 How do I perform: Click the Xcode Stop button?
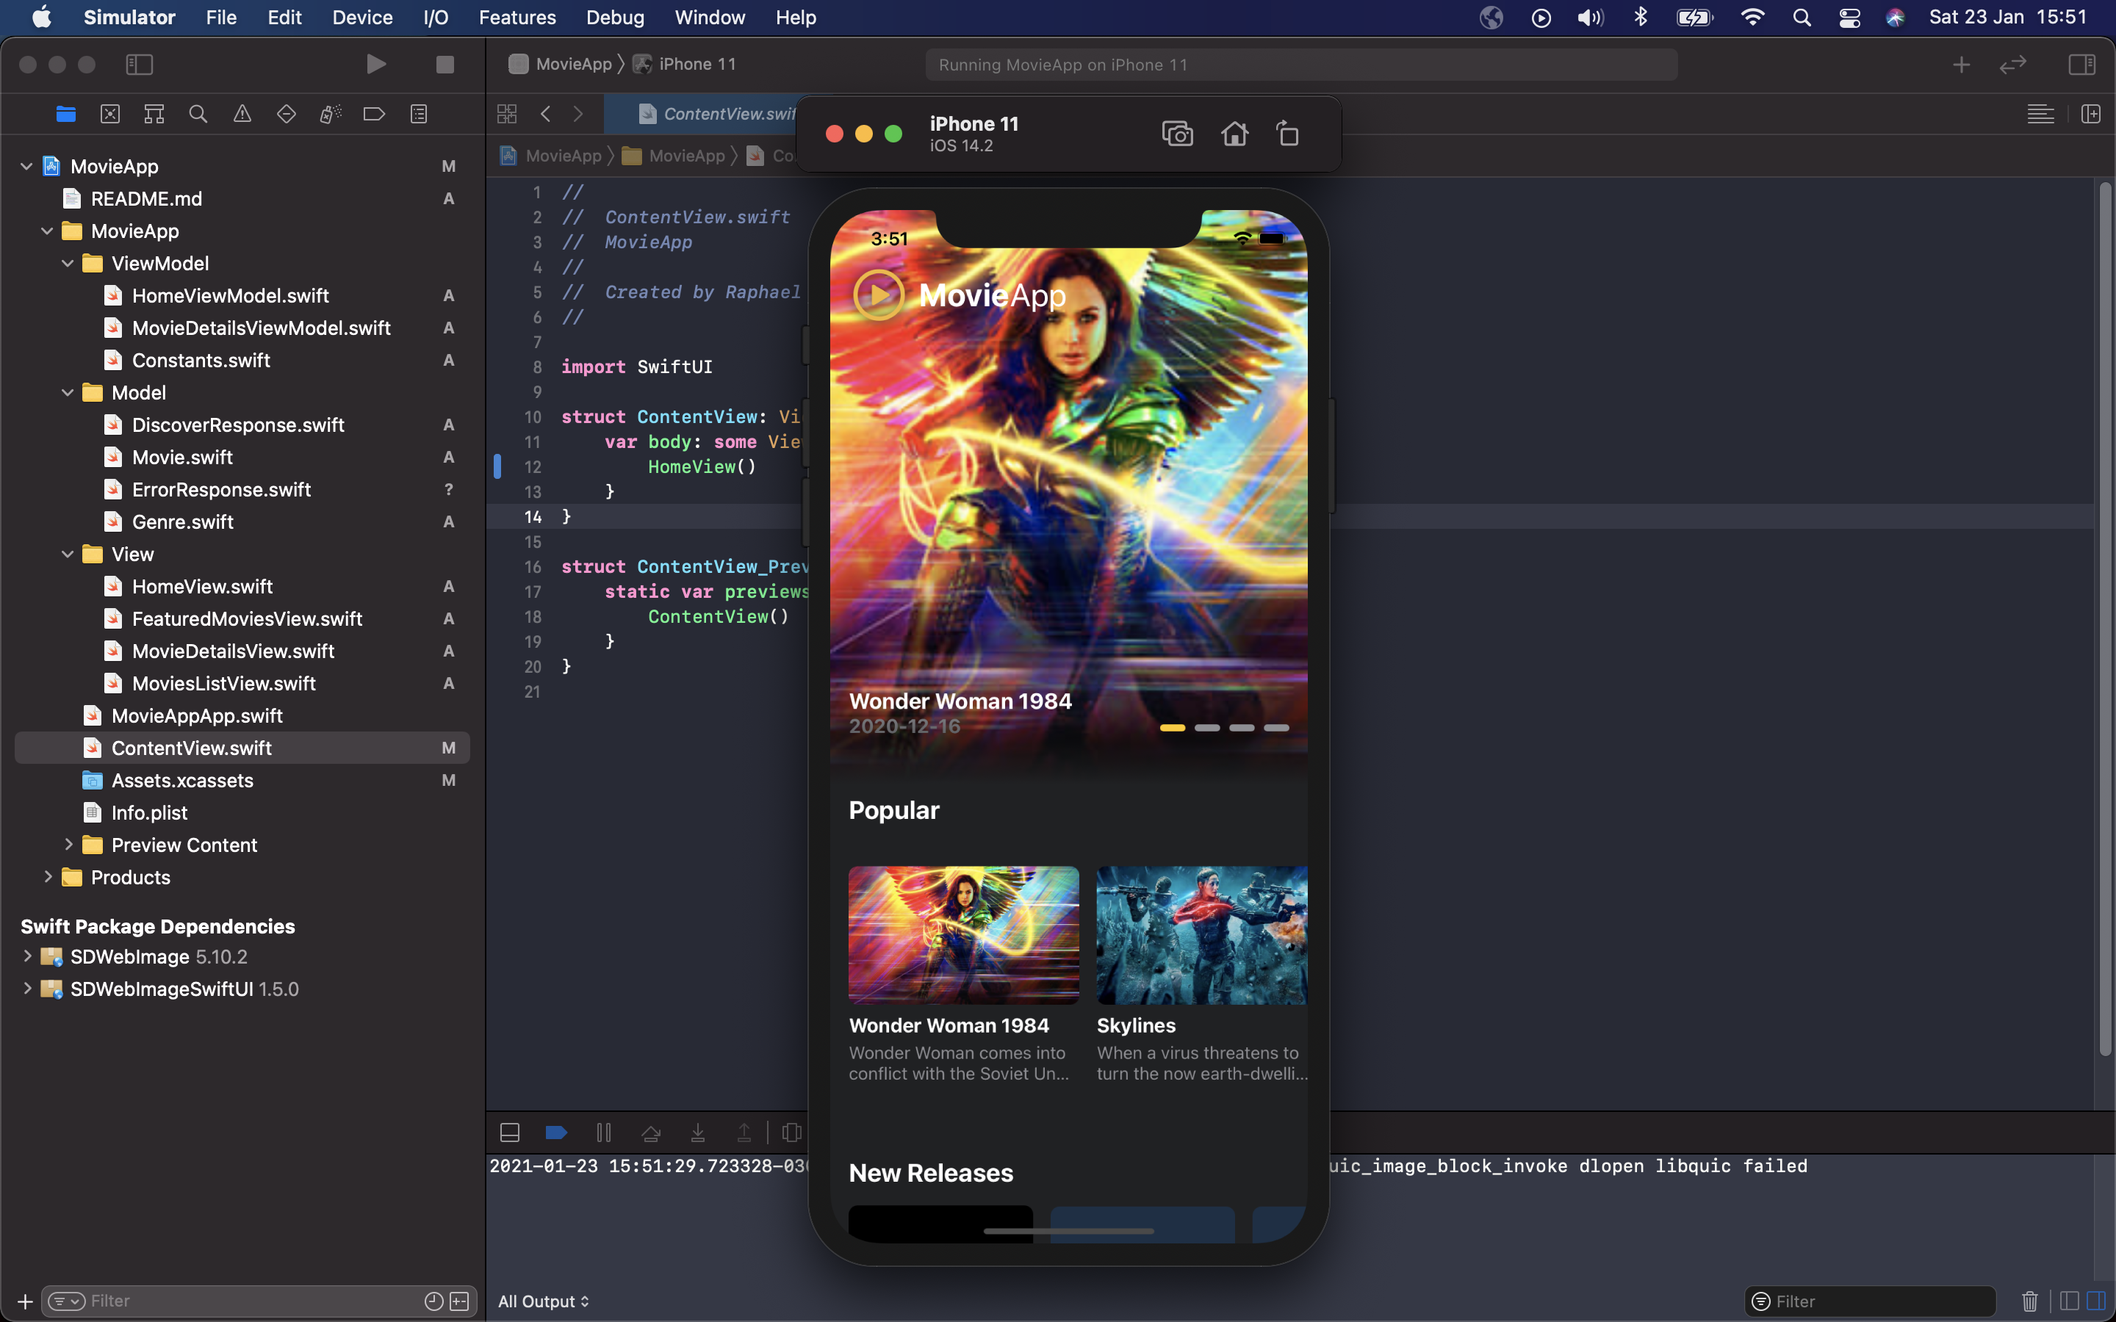click(445, 65)
